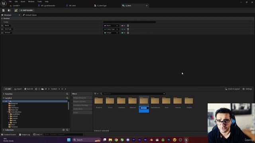Screen dimensions: 255x143
Task: Expand the Name variable row
Action: [x=2, y=25]
